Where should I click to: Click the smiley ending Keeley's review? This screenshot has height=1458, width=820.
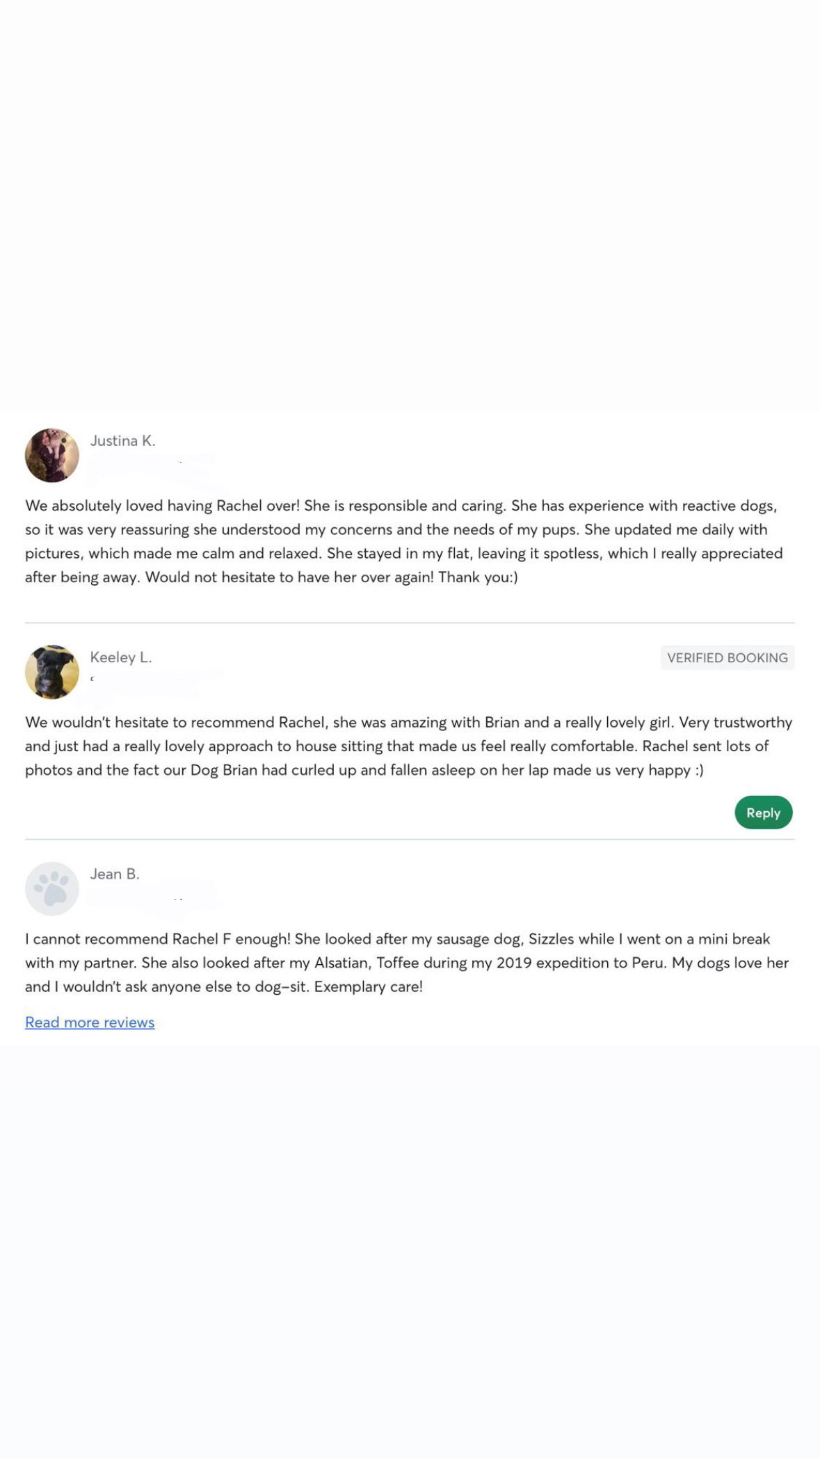point(699,770)
